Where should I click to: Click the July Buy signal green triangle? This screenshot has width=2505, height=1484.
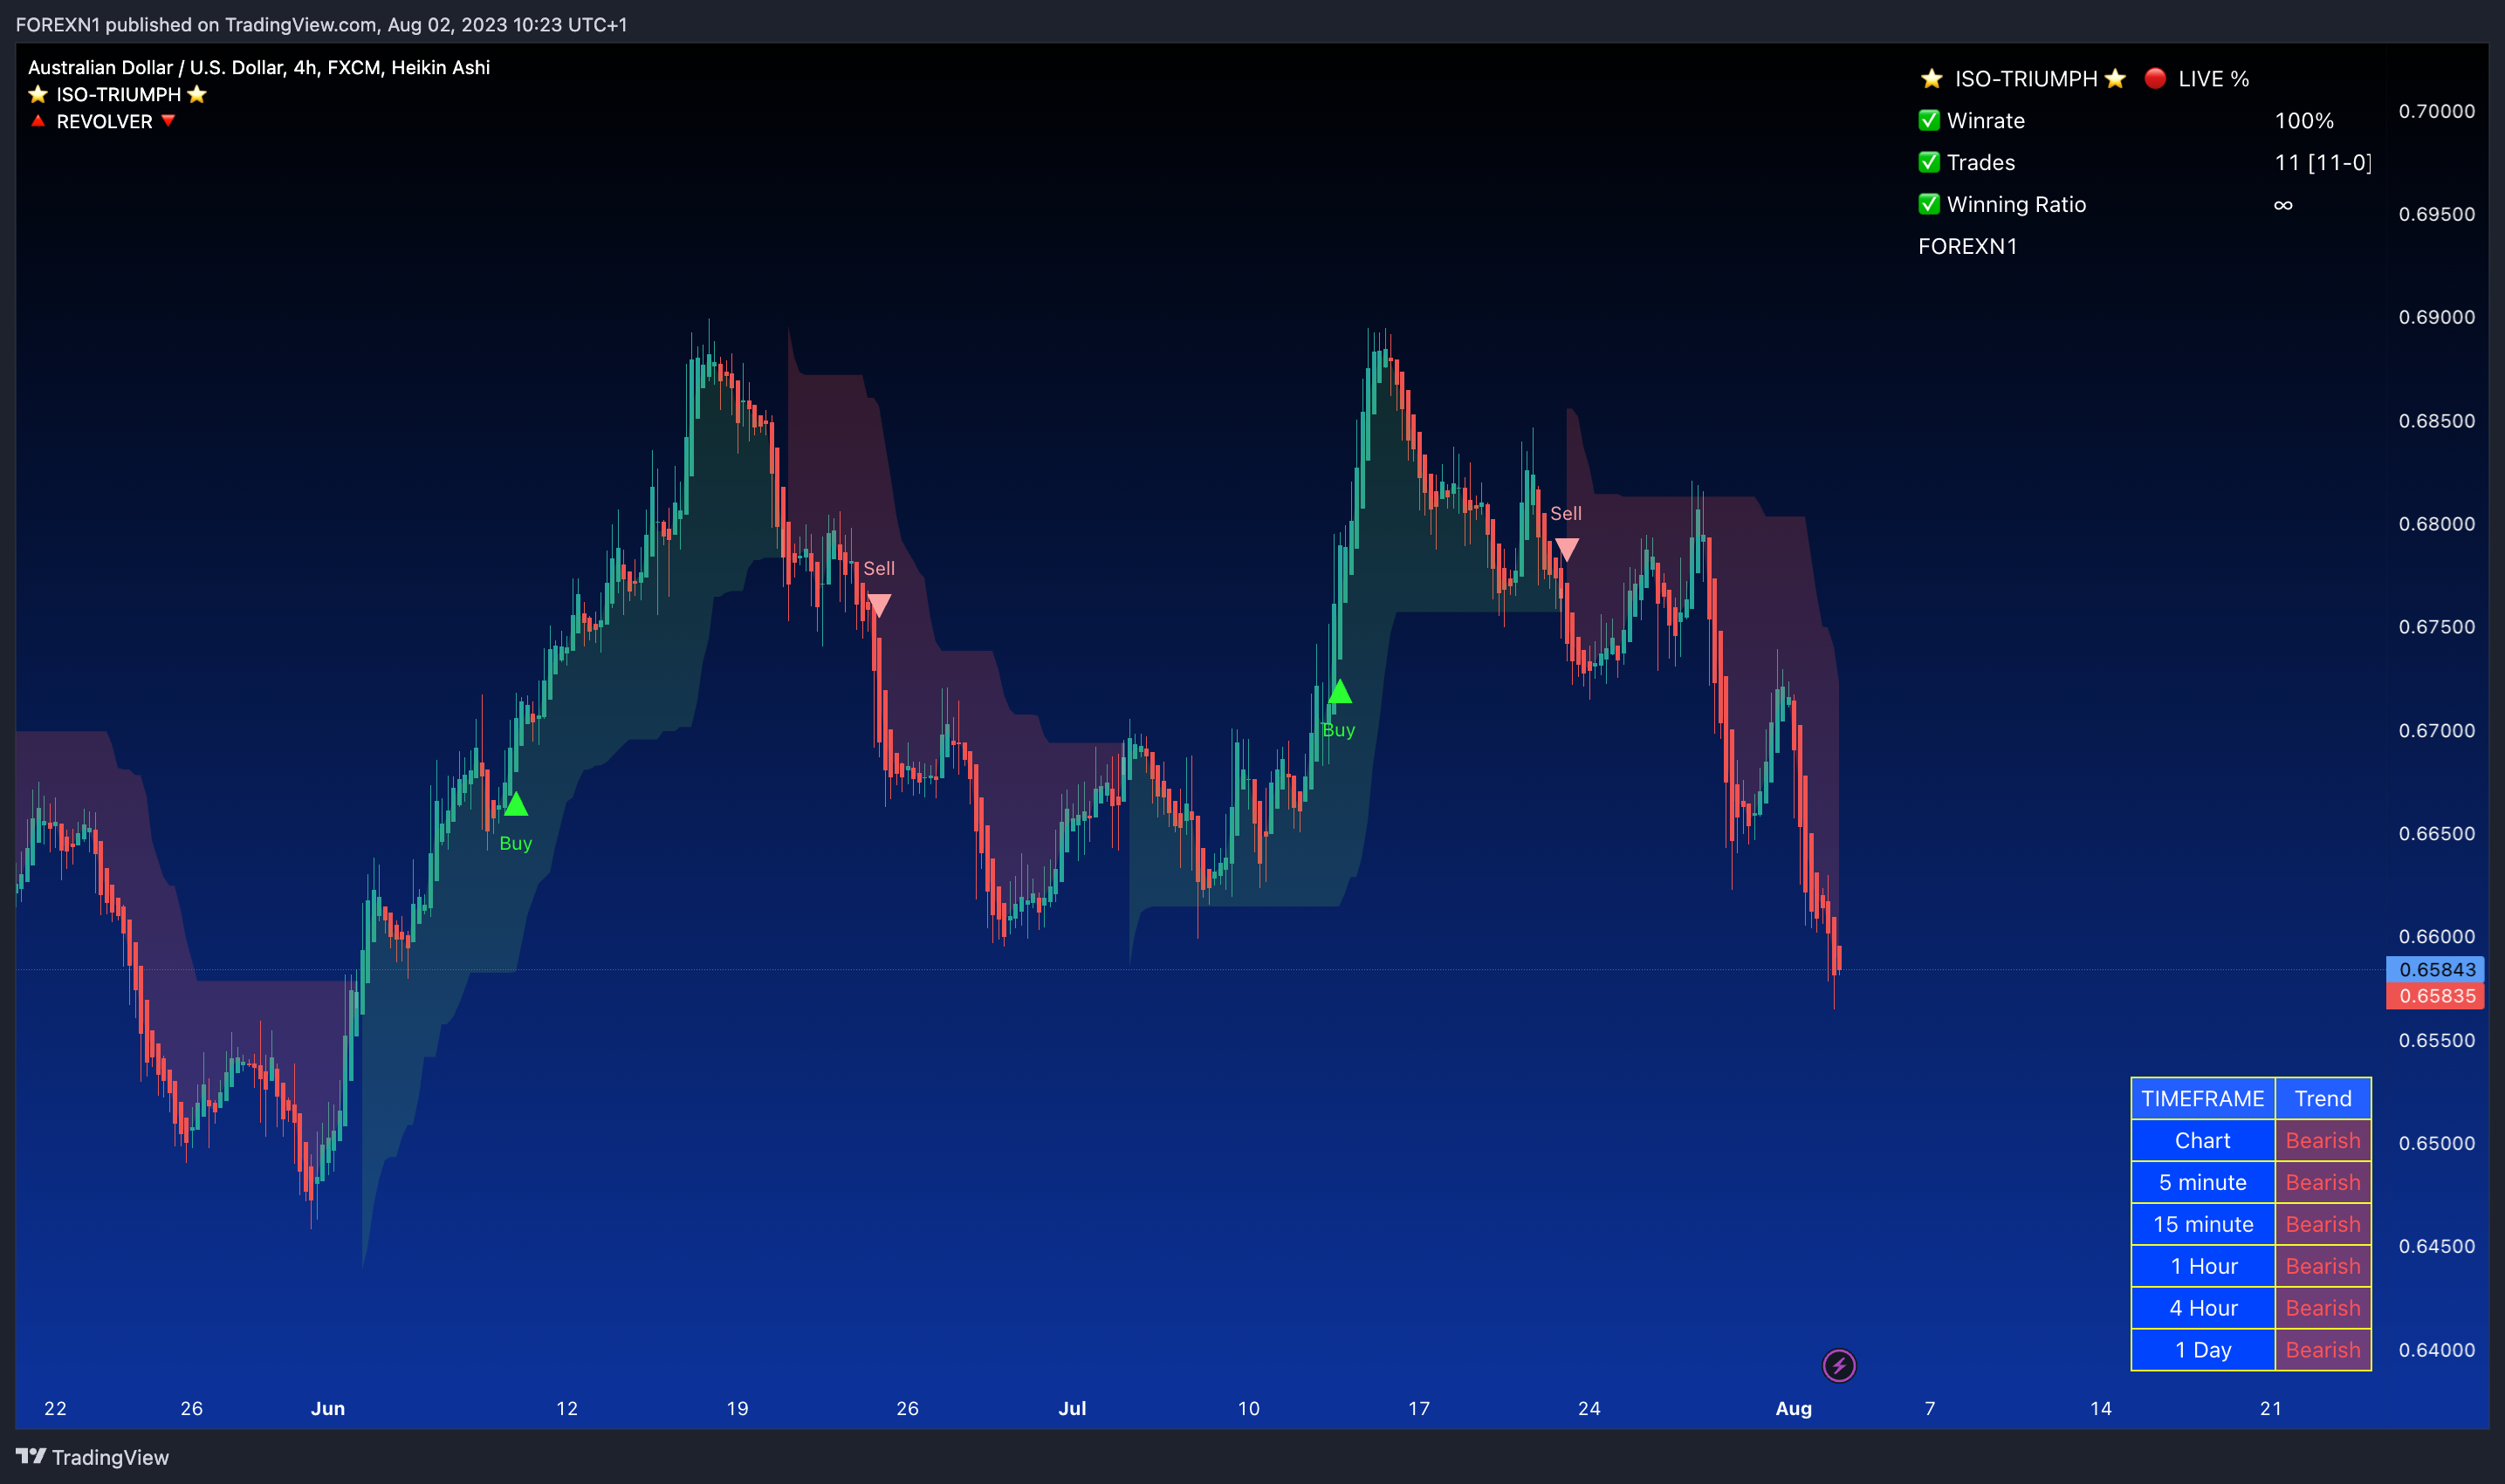pyautogui.click(x=1340, y=691)
